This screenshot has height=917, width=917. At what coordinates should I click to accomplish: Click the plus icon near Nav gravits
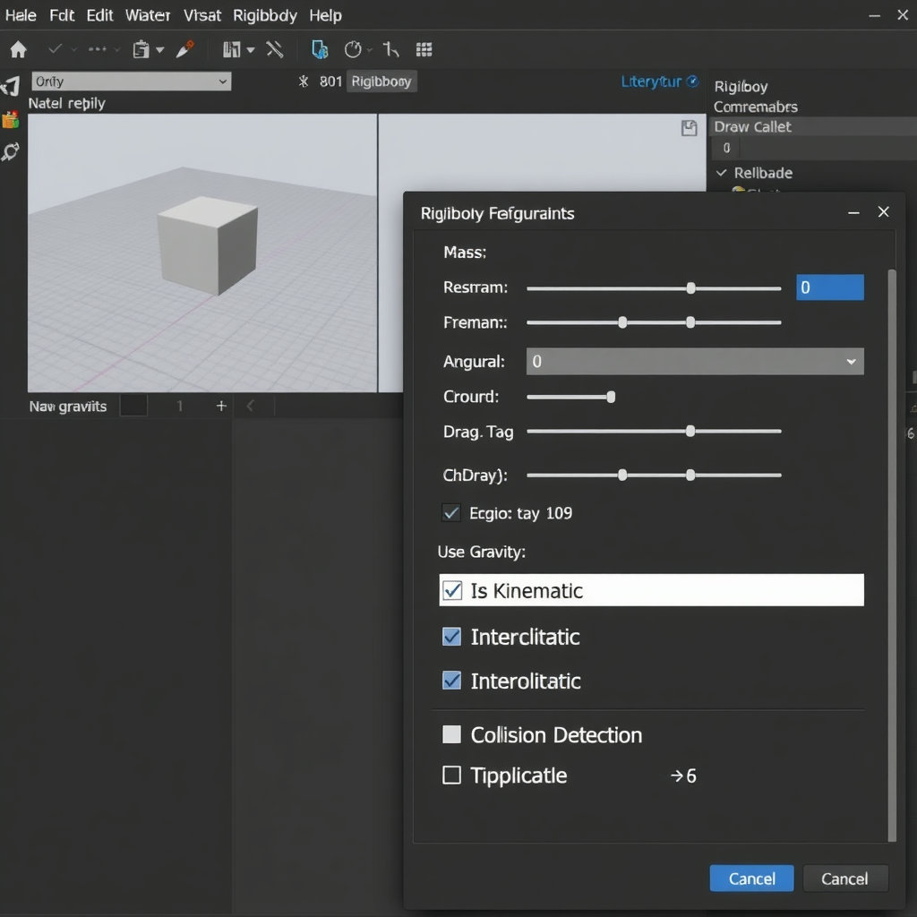coord(221,406)
